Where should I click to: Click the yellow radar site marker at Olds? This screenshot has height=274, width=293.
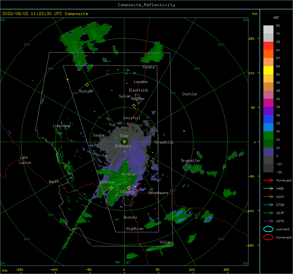(124, 142)
